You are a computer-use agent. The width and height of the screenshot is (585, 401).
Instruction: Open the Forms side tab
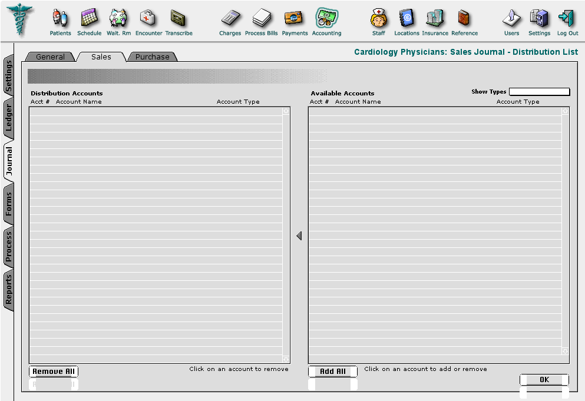(x=9, y=204)
